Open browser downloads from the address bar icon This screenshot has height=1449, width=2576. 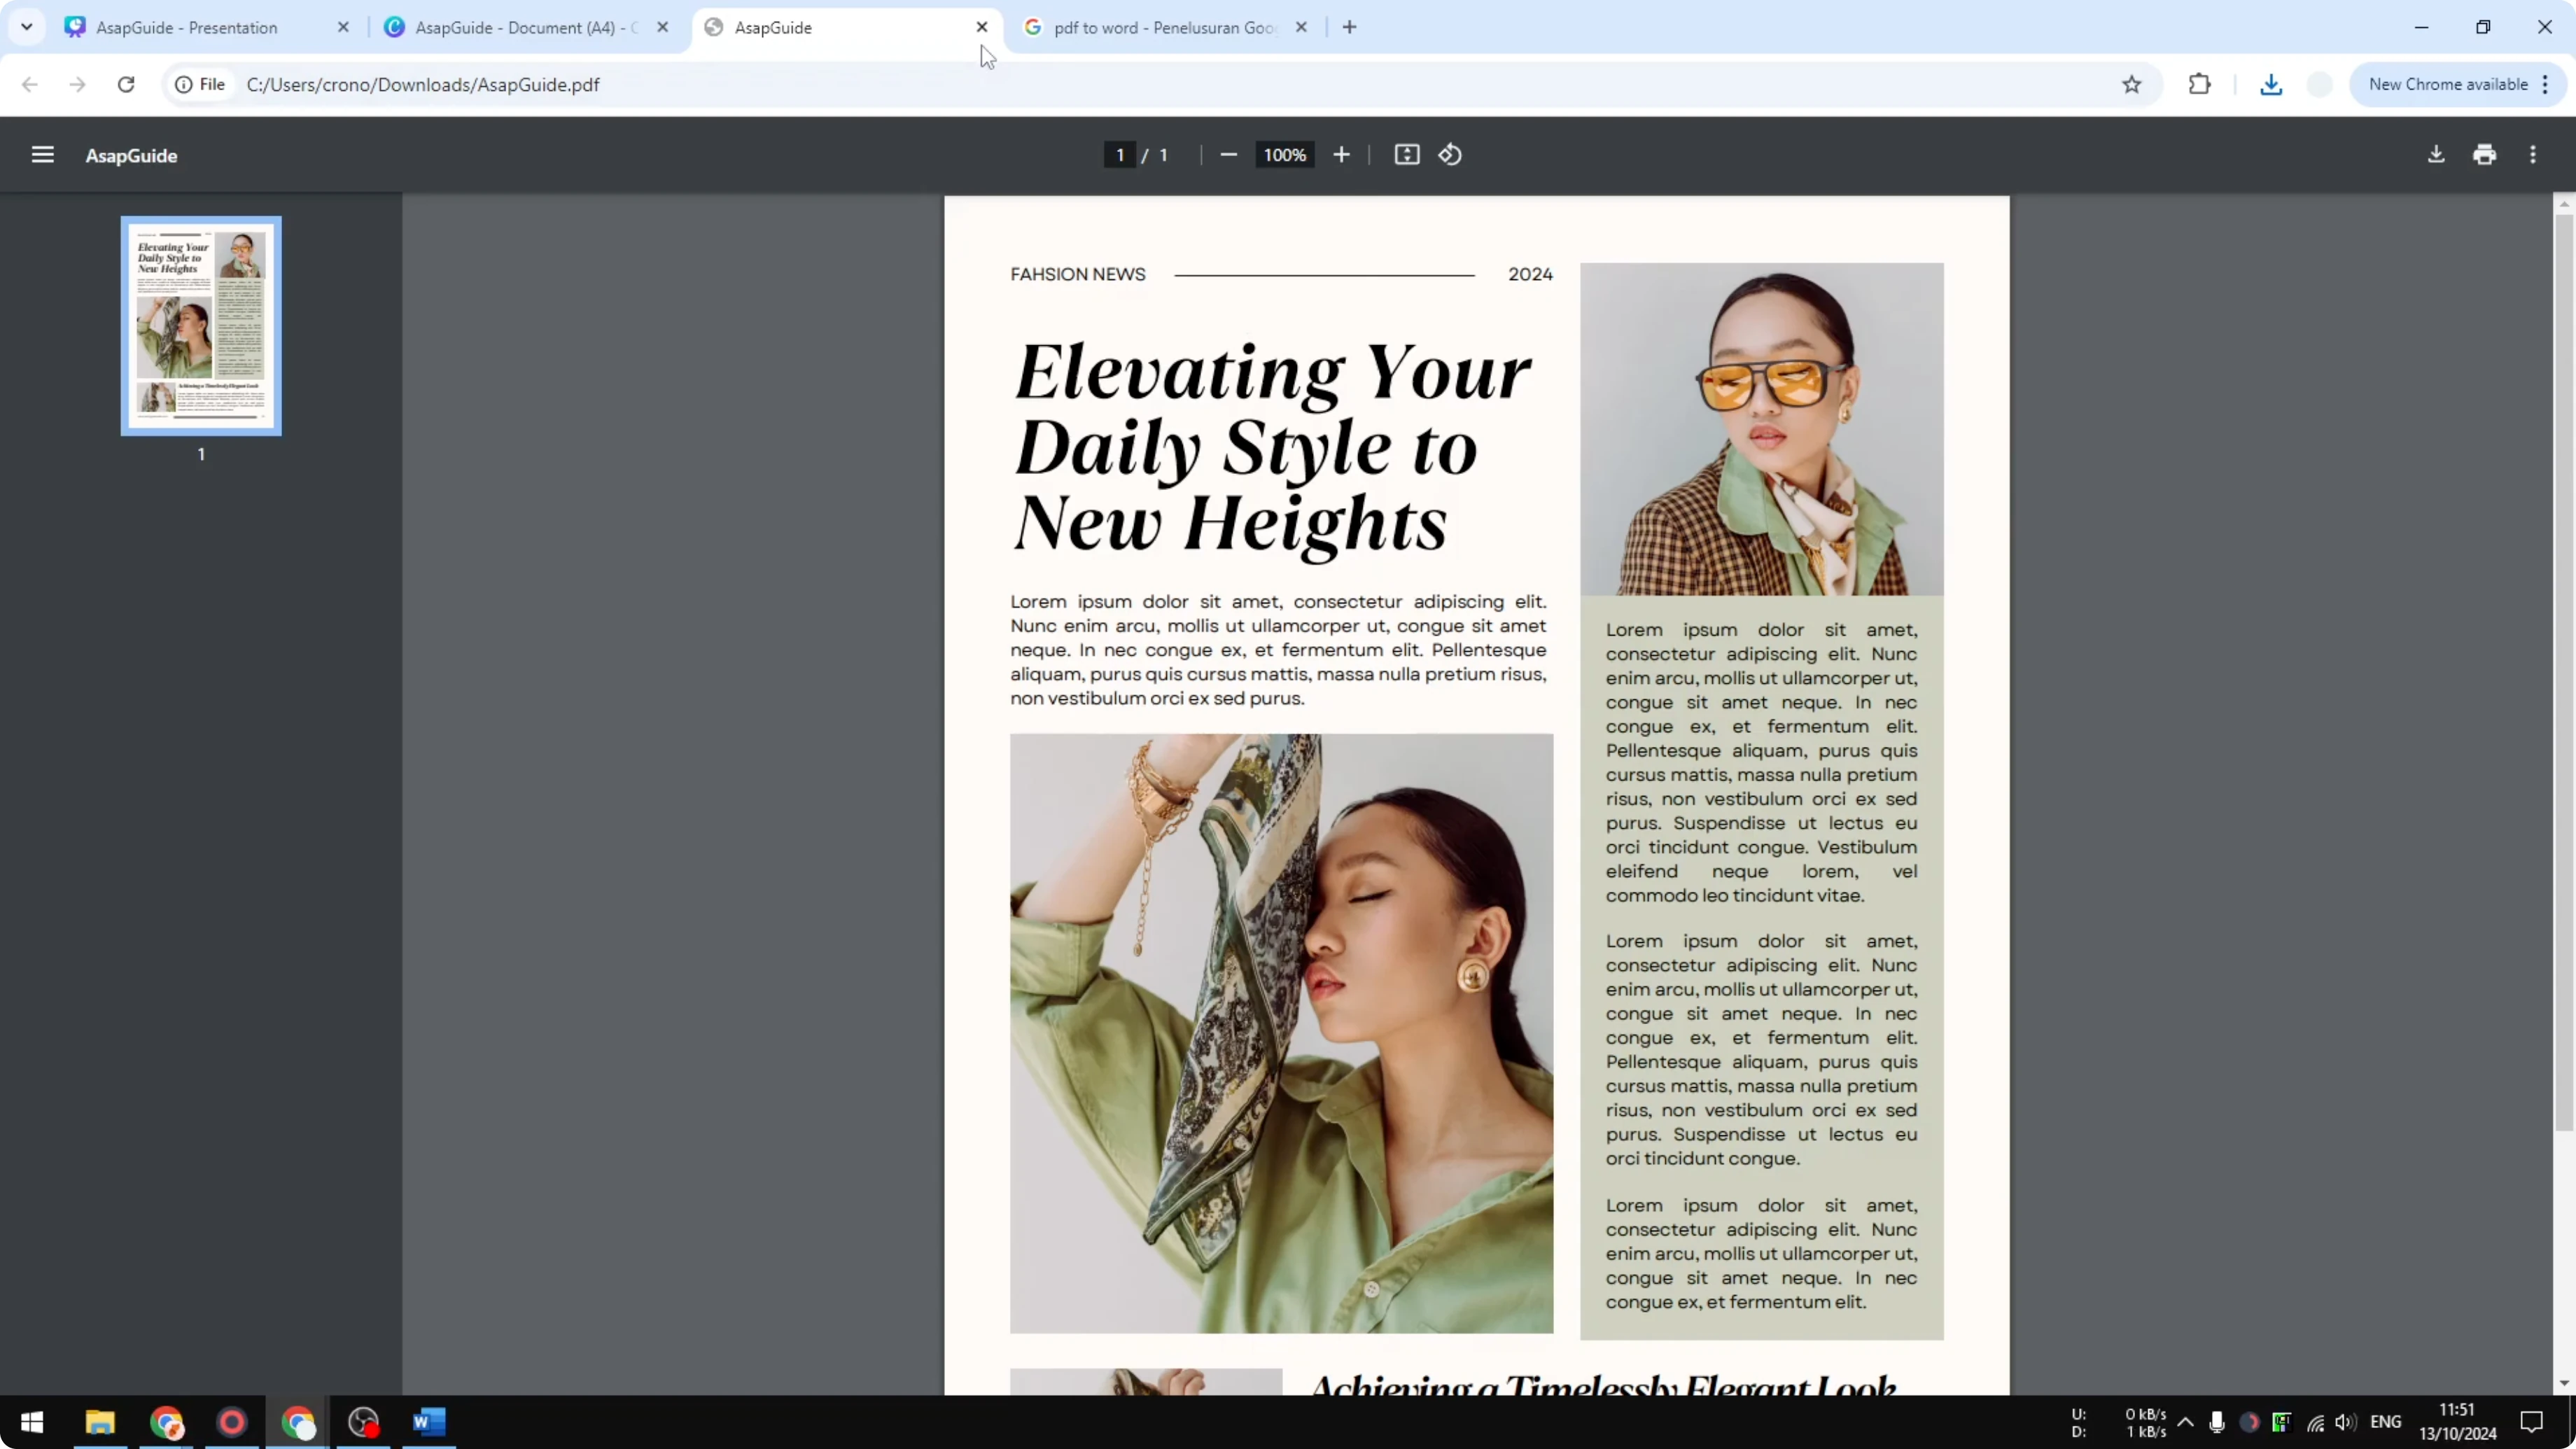point(2271,85)
